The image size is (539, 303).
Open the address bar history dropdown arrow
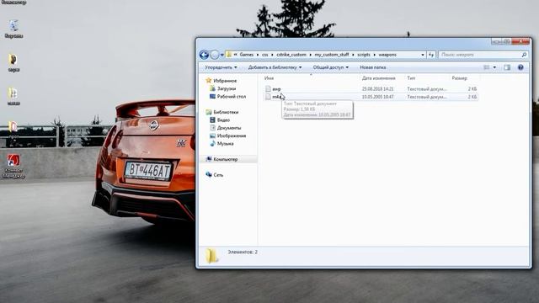(423, 55)
